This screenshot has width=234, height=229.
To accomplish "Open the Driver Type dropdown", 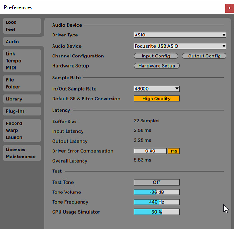I will click(180, 35).
